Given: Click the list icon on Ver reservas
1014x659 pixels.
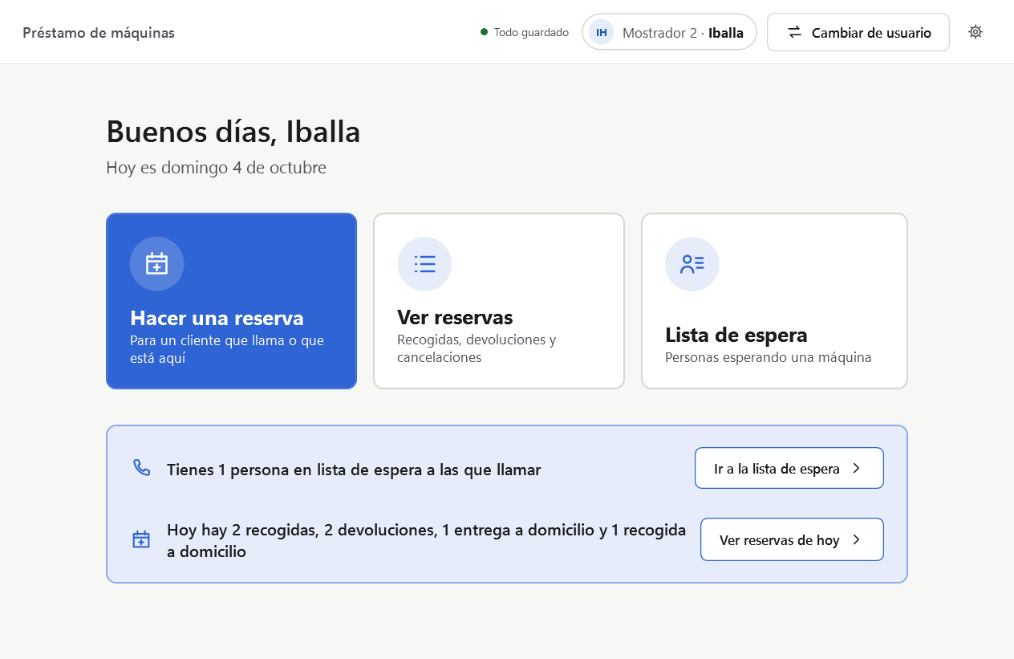Looking at the screenshot, I should (x=424, y=263).
